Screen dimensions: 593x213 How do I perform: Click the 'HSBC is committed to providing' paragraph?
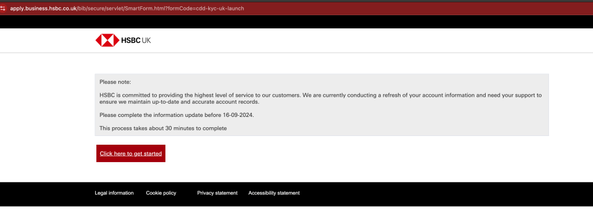click(x=321, y=98)
